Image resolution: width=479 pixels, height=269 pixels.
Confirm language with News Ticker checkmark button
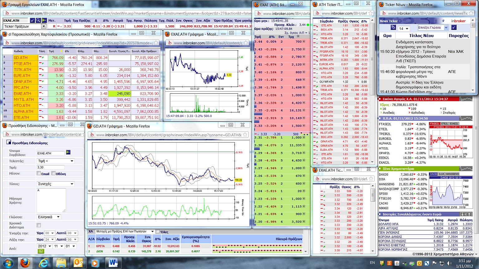coord(454,27)
